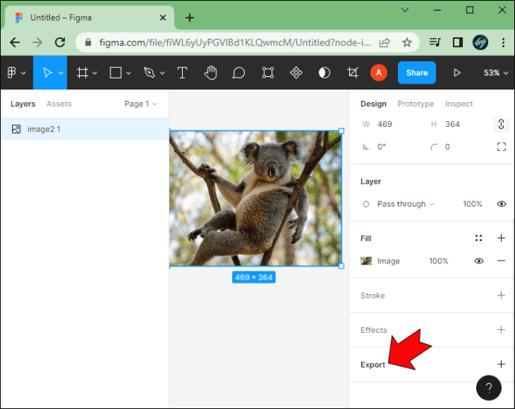Select the Frame tool

click(x=82, y=72)
